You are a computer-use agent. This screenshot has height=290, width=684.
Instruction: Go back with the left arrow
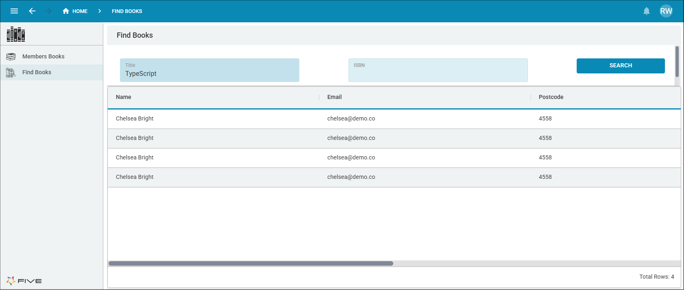(32, 11)
